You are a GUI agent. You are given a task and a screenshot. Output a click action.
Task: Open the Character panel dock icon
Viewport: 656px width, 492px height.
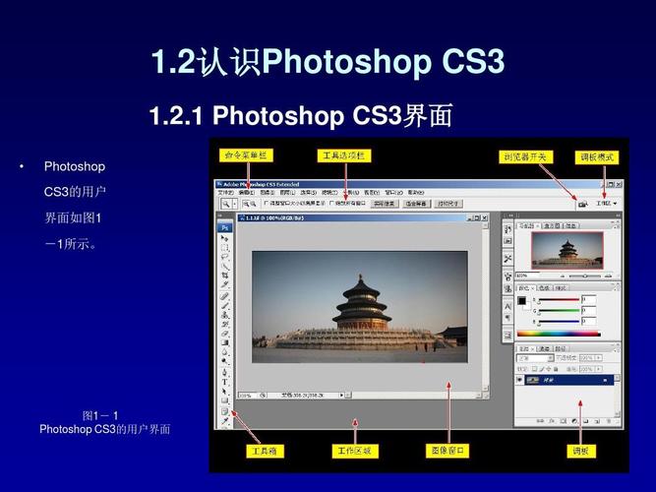pyautogui.click(x=507, y=307)
